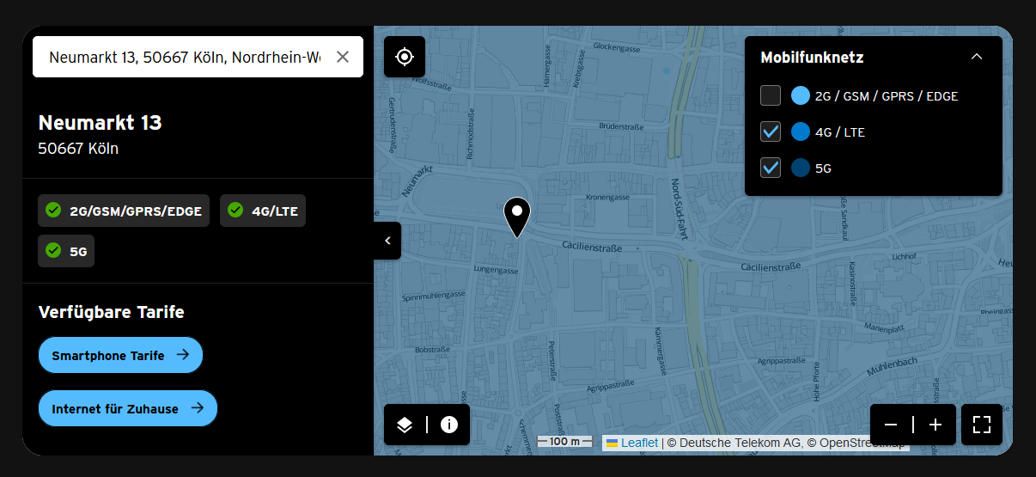Viewport: 1036px width, 477px height.
Task: Open Internet für Zuhause
Action: pos(127,408)
